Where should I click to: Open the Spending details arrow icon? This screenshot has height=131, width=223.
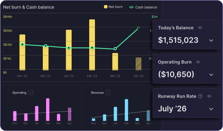coord(31,93)
